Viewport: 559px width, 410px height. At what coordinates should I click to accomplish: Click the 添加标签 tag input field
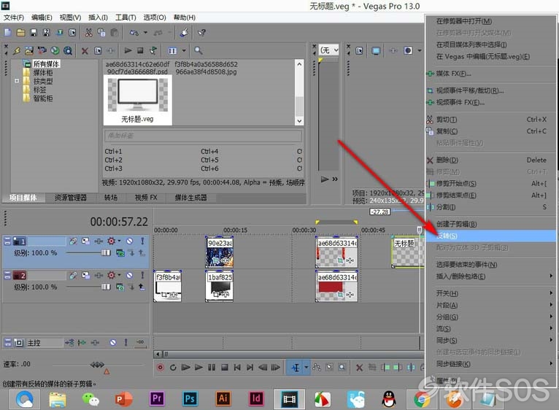[203, 136]
